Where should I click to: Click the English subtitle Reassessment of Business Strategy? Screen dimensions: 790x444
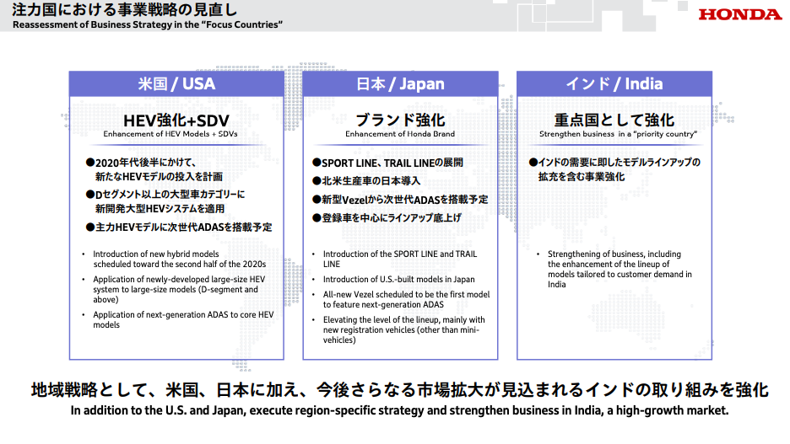tap(147, 24)
